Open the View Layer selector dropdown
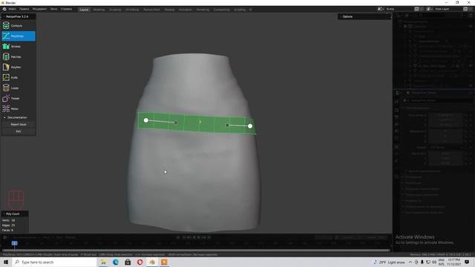 (x=429, y=9)
